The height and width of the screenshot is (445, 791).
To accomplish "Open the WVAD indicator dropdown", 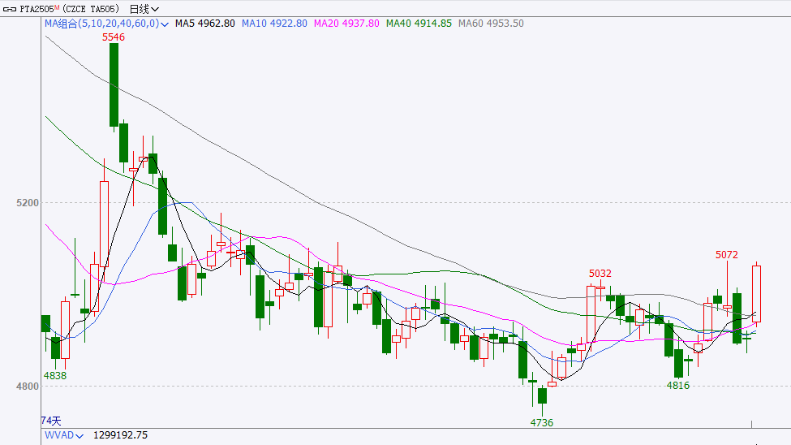I will pos(80,436).
